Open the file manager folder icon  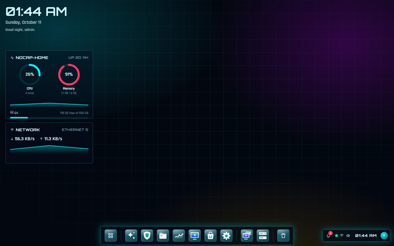(x=163, y=236)
